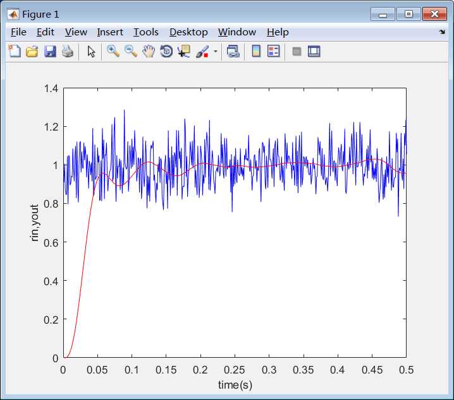This screenshot has width=454, height=400.
Task: Open the Insert menu
Action: coord(110,32)
